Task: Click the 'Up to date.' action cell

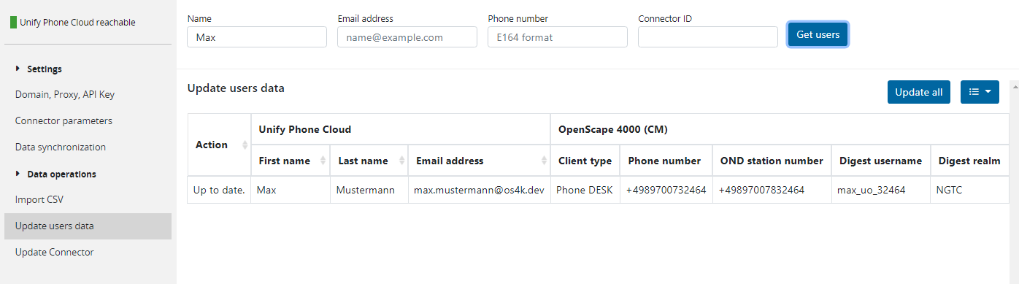Action: pos(219,190)
